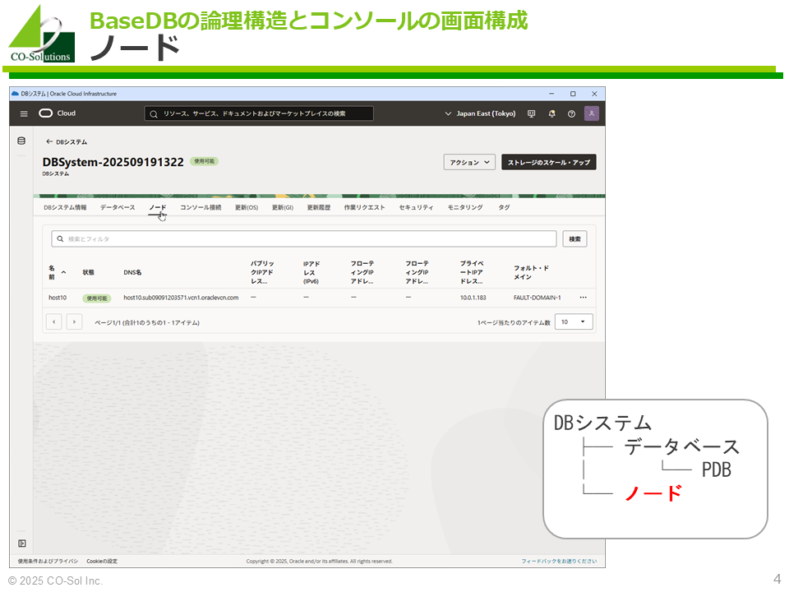The width and height of the screenshot is (789, 592).
Task: Open the アクション dropdown
Action: (469, 162)
